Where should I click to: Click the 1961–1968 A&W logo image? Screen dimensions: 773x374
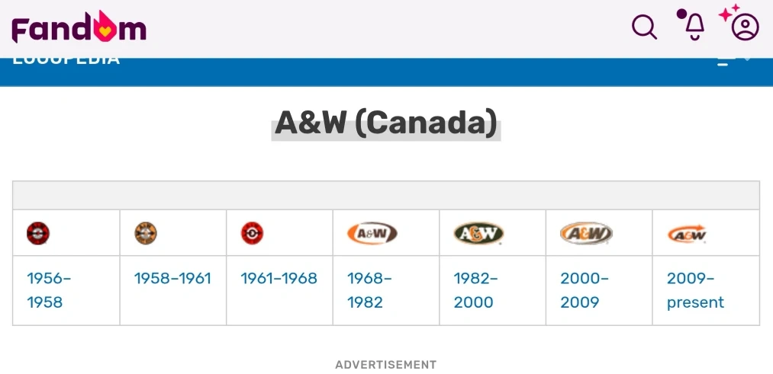[253, 232]
